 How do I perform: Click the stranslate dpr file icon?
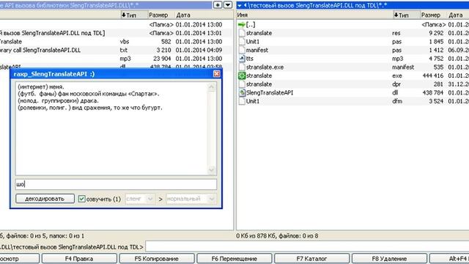pos(242,84)
